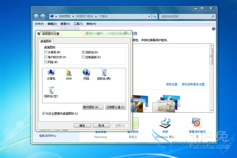237x158 pixels.
Task: Select the Recycle Bin (full) icon
Action: (x=104, y=75)
